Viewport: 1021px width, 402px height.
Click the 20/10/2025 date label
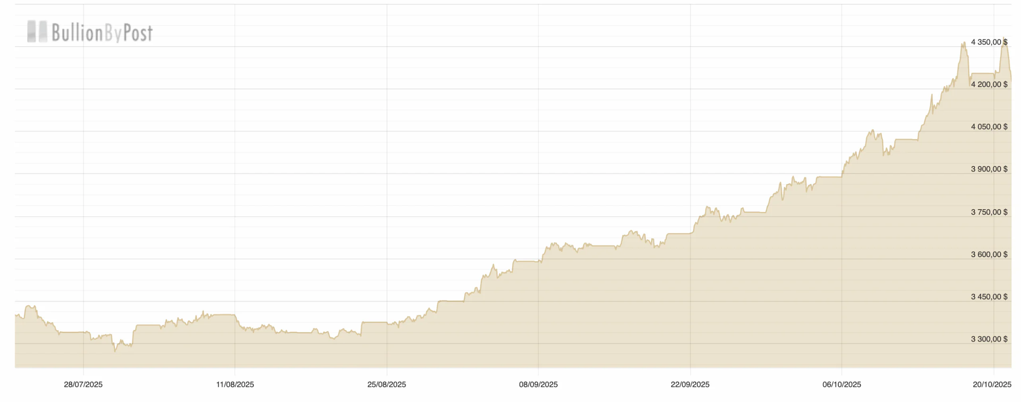coord(992,384)
